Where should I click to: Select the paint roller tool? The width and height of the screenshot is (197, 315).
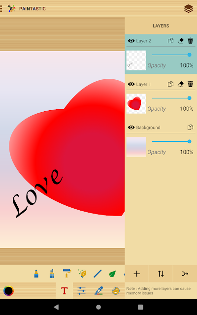coord(67,274)
